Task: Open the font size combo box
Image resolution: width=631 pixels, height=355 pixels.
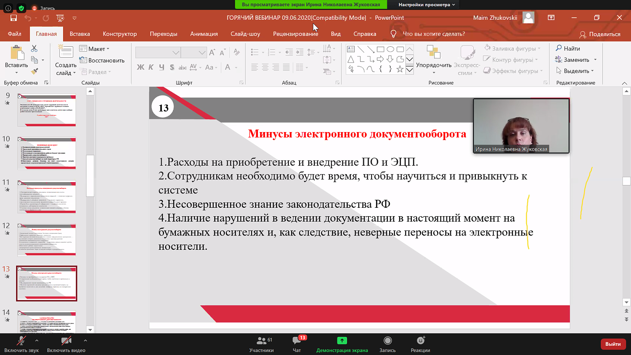Action: point(194,53)
